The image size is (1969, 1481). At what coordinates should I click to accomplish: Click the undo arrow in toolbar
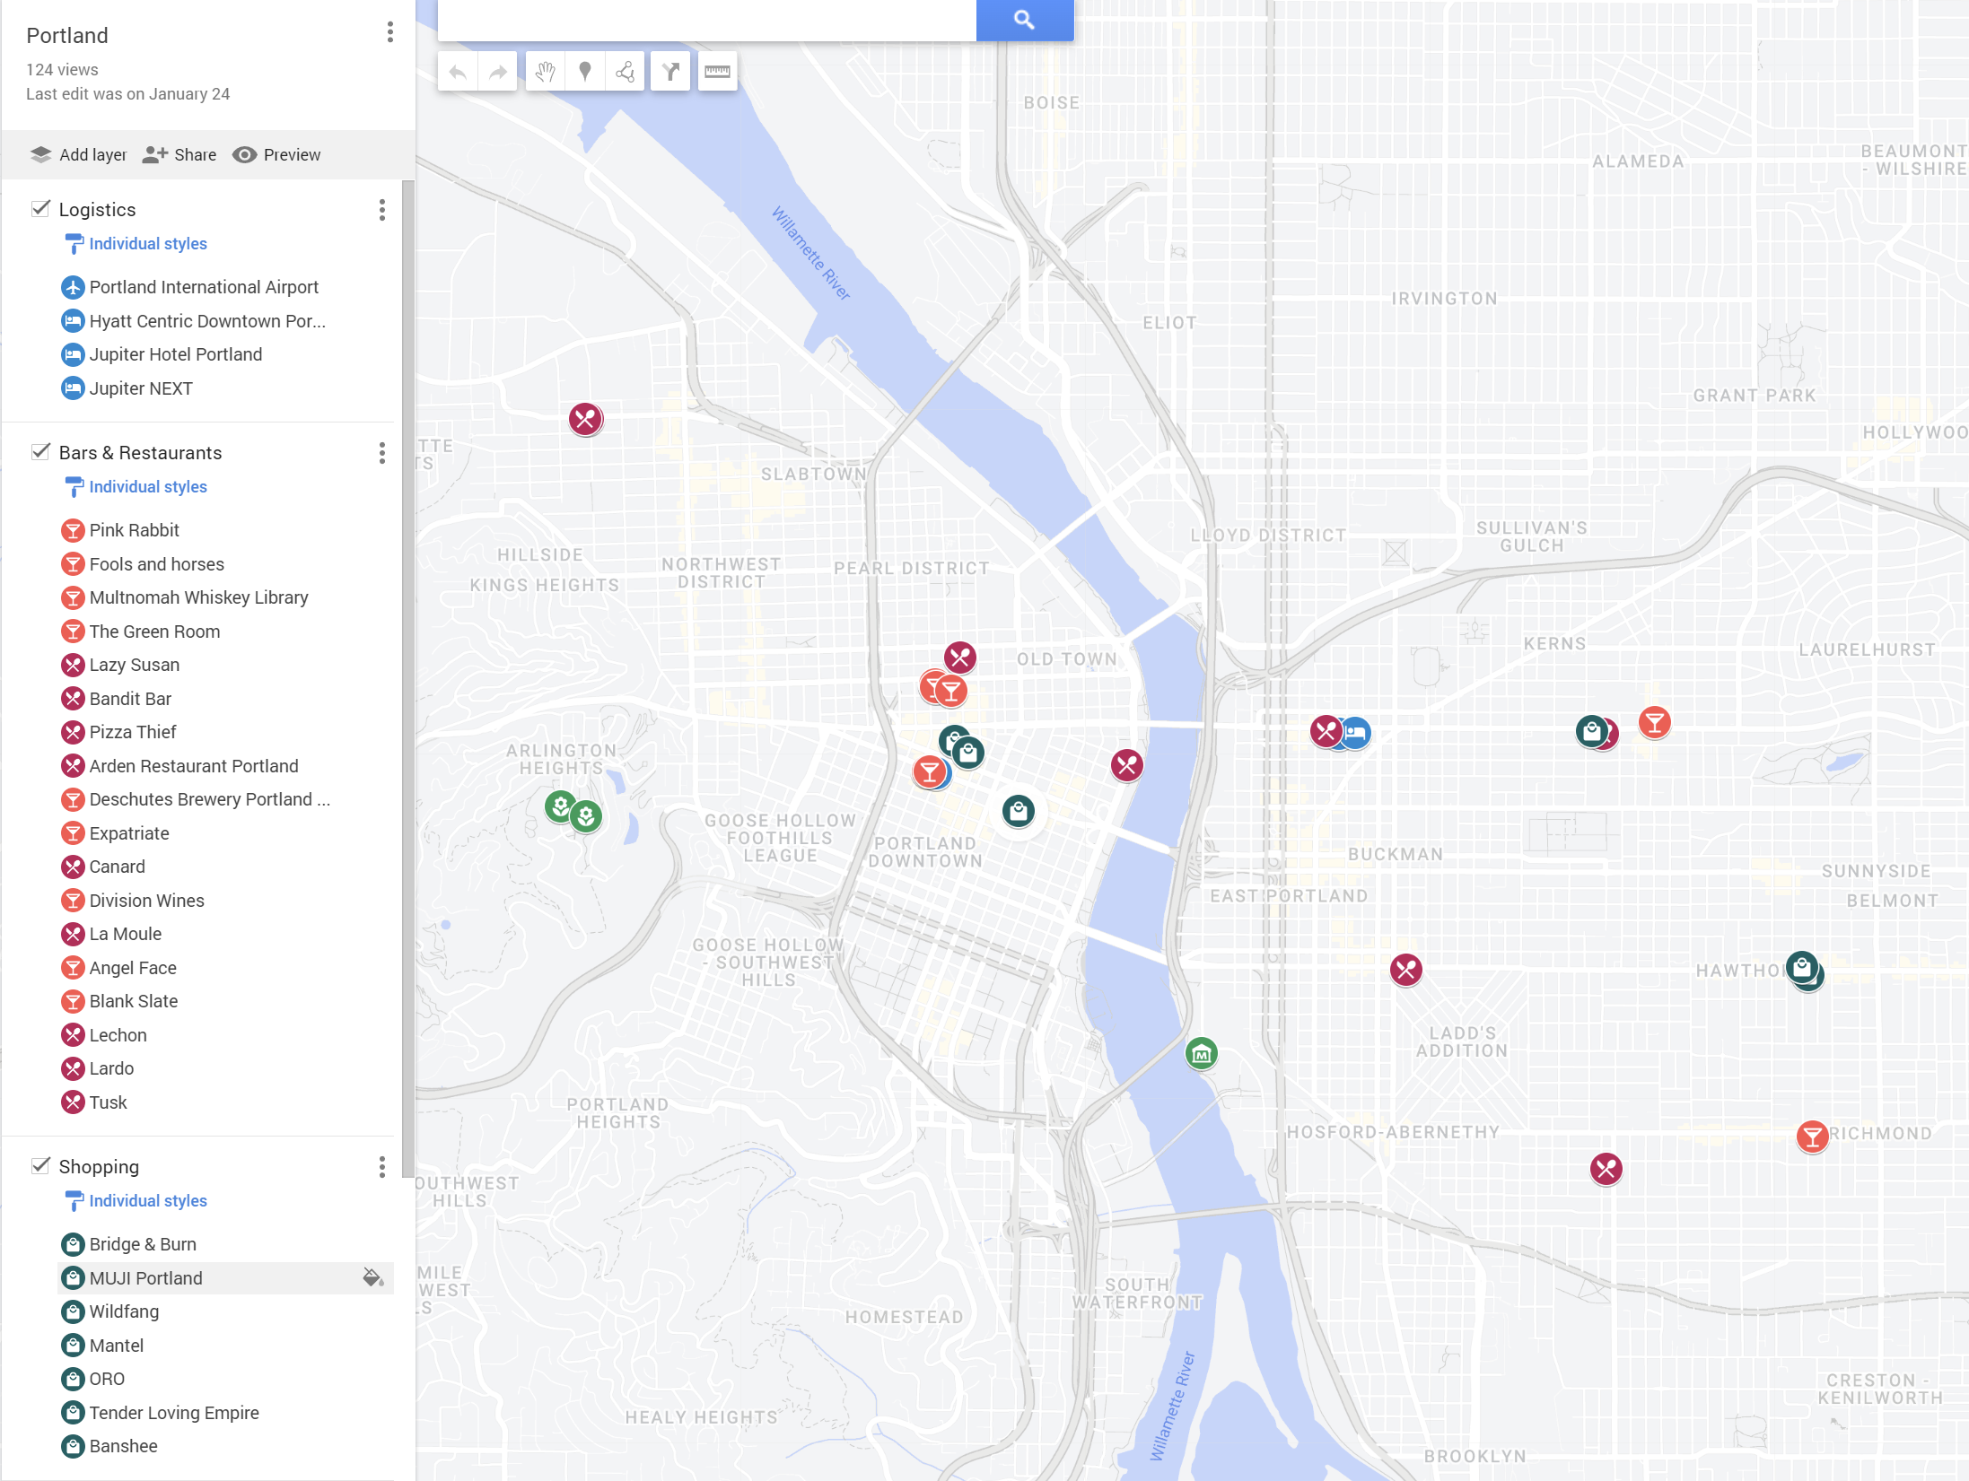click(458, 72)
